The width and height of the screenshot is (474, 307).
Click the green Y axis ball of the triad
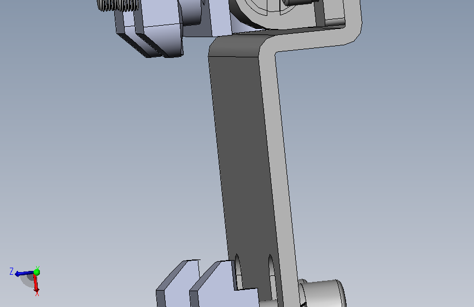(x=37, y=272)
